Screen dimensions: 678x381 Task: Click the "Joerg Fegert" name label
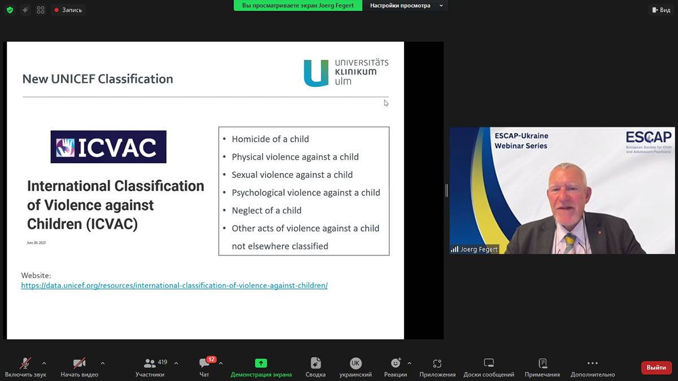475,249
